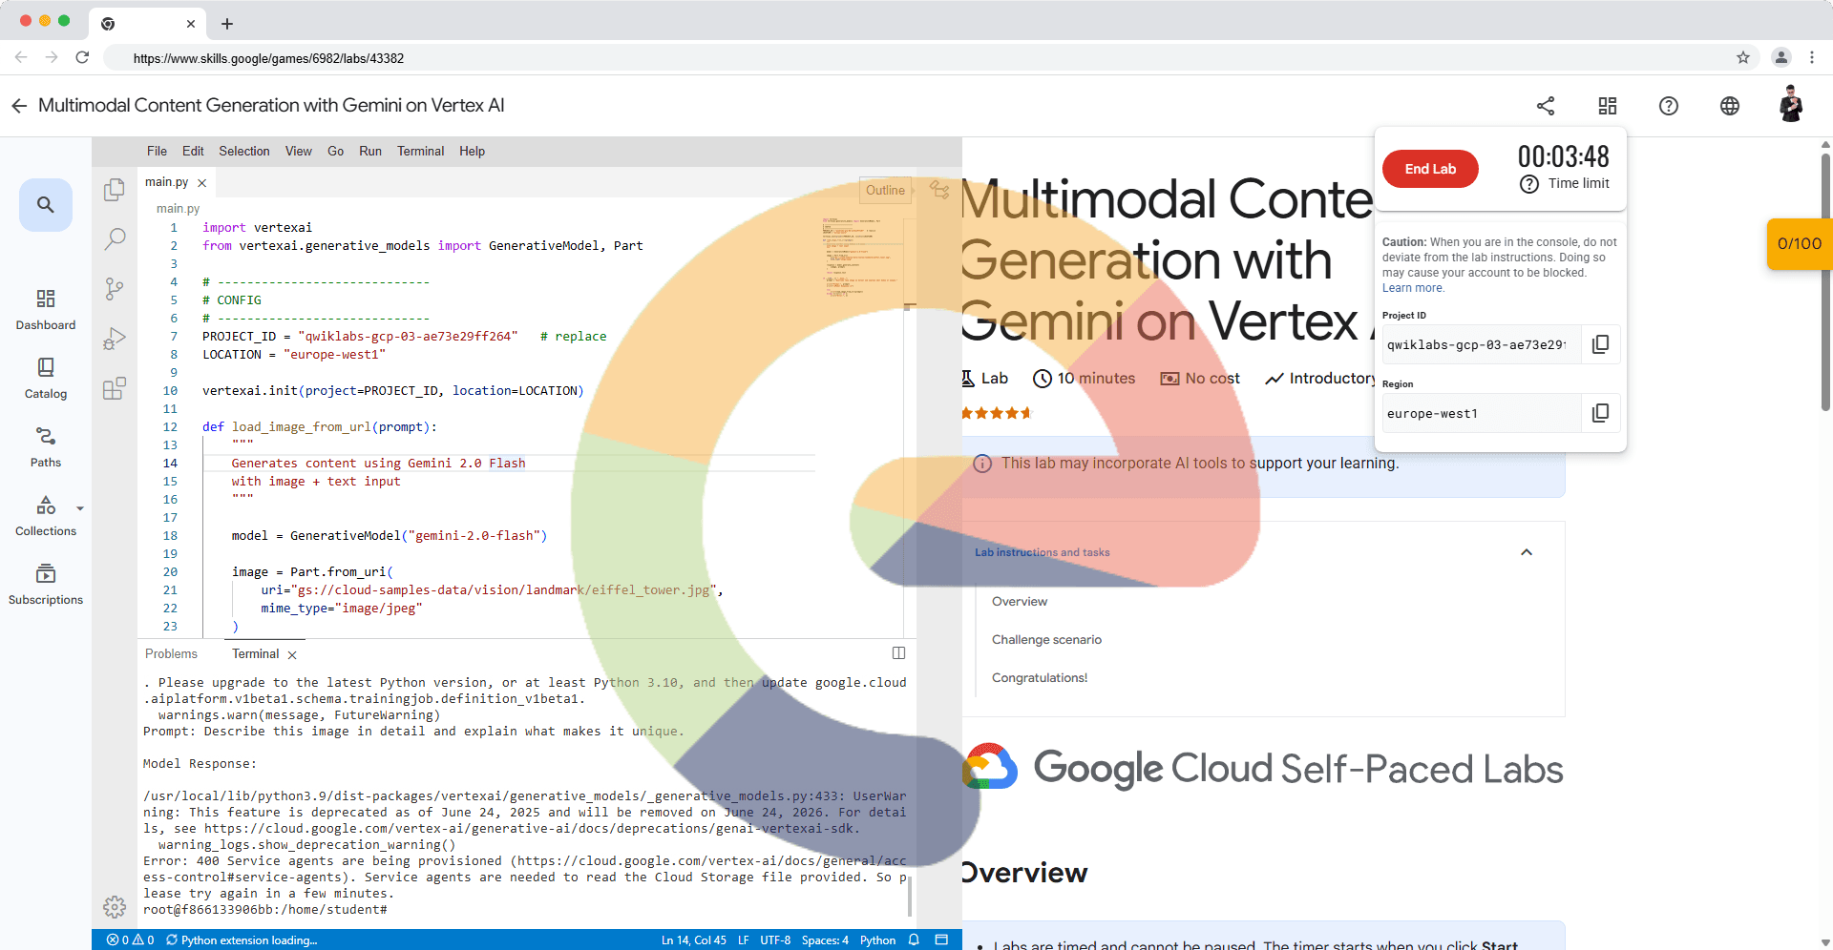Click the End Lab button
This screenshot has height=950, width=1833.
1430,169
